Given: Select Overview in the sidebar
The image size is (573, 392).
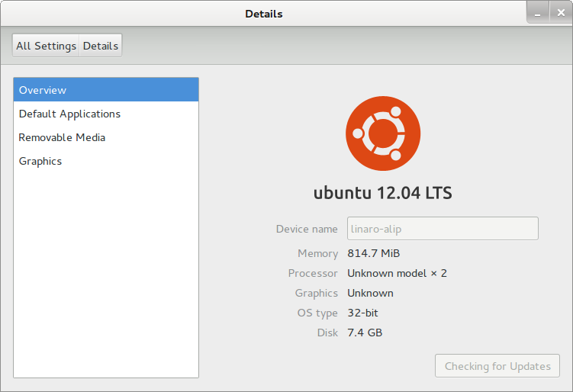Looking at the screenshot, I should pyautogui.click(x=106, y=90).
